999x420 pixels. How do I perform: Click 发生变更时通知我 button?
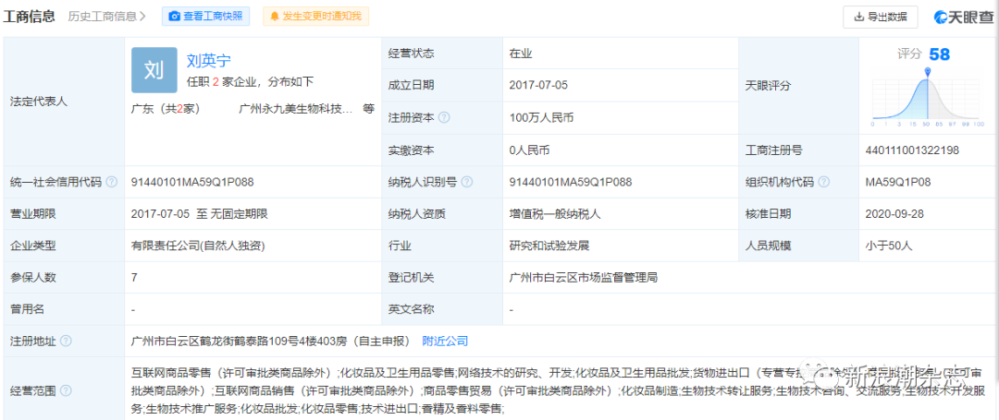(x=315, y=16)
